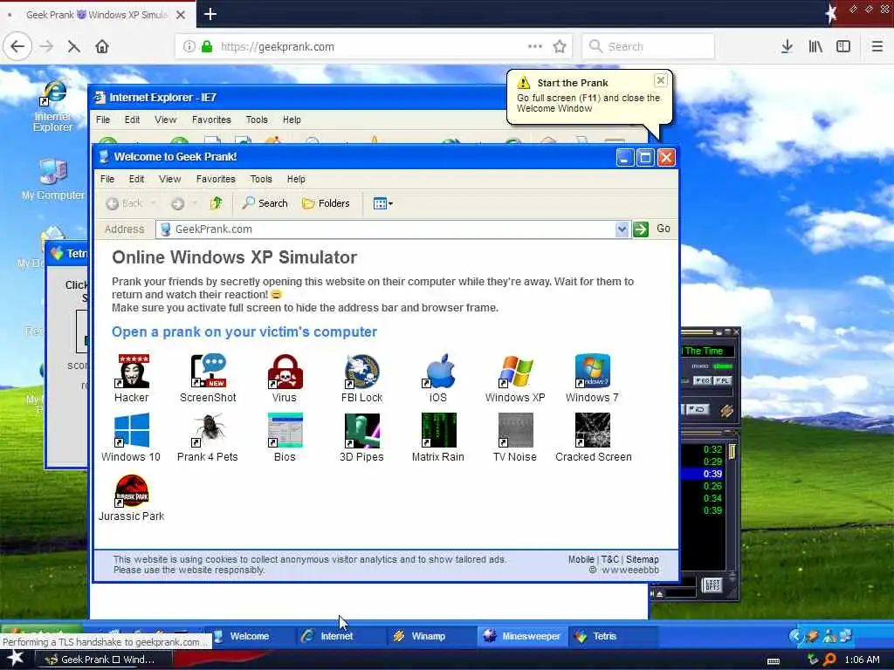Open the Favorites menu in Welcome window
This screenshot has width=894, height=670.
pos(216,179)
